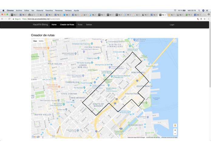Click the Google logo on the map
The height and width of the screenshot is (150, 211).
coord(36,137)
